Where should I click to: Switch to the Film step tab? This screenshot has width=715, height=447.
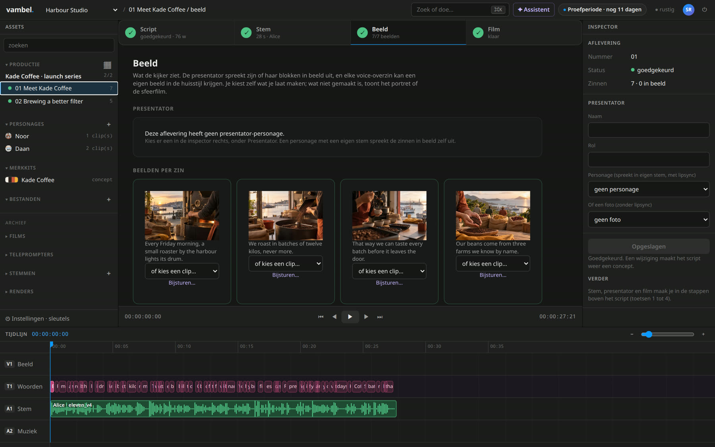pos(524,33)
